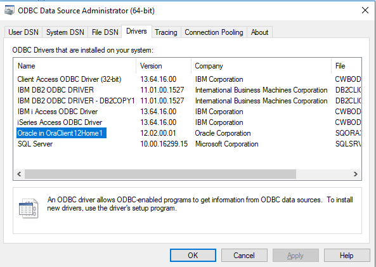Click version 12.02.00.01 cell
The width and height of the screenshot is (376, 267).
pos(158,133)
